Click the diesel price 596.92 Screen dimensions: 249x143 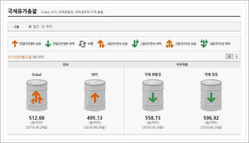211,118
